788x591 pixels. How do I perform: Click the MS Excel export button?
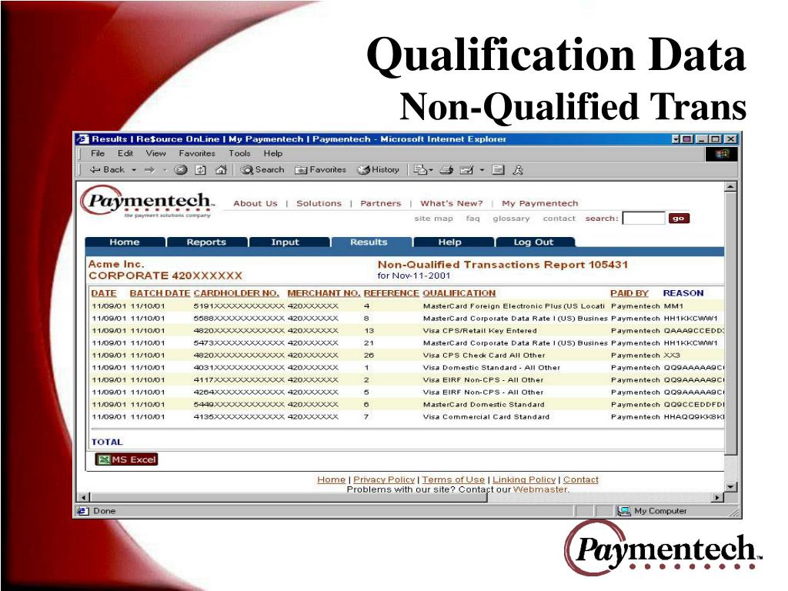[x=127, y=459]
